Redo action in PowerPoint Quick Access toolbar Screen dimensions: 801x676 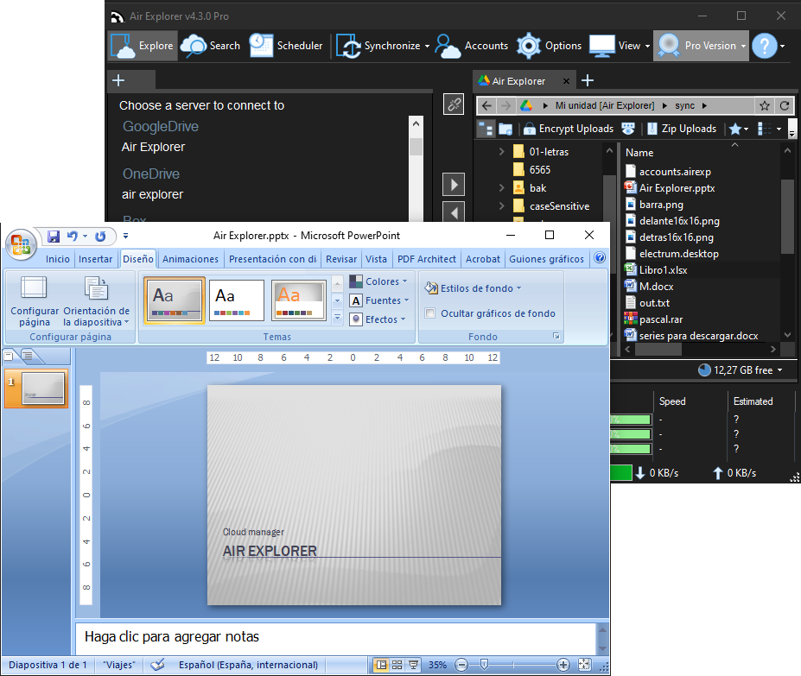[100, 236]
